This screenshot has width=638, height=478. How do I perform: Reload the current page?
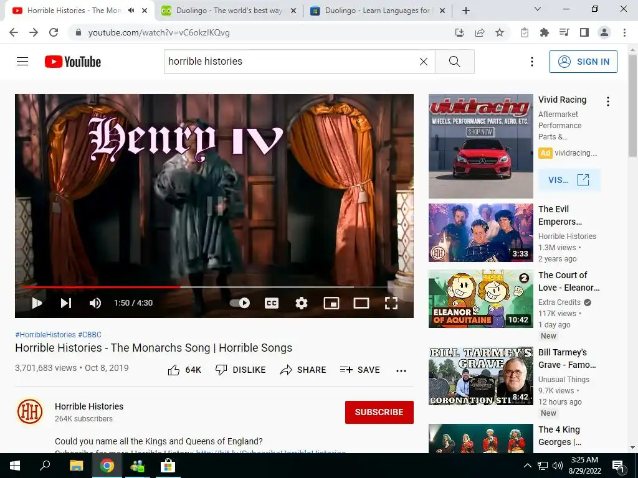tap(54, 32)
